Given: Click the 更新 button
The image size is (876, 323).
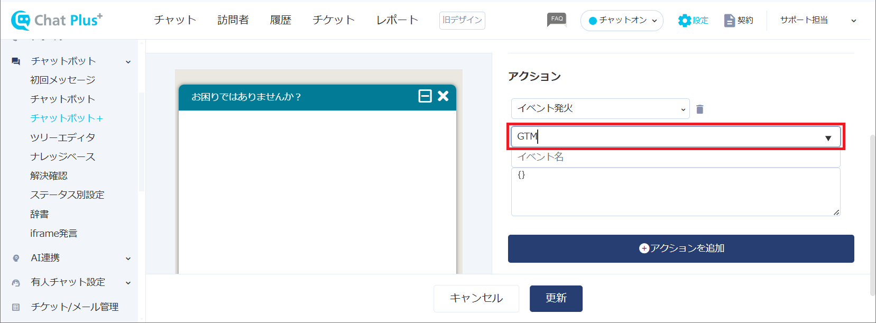Looking at the screenshot, I should (x=556, y=298).
